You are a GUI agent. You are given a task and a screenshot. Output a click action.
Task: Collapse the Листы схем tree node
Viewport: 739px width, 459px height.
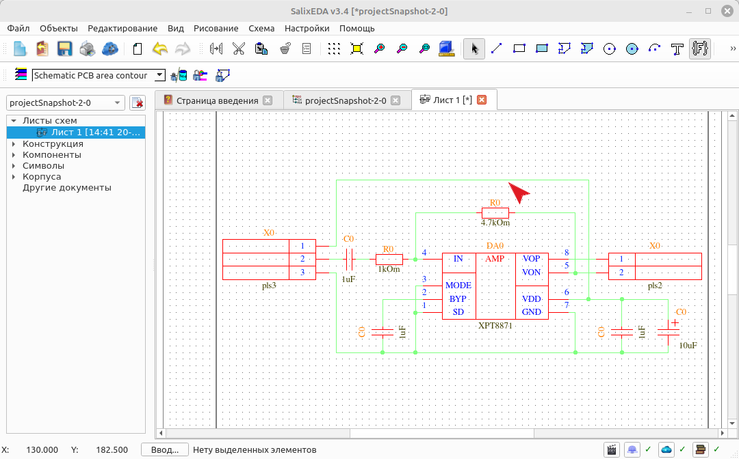point(14,121)
